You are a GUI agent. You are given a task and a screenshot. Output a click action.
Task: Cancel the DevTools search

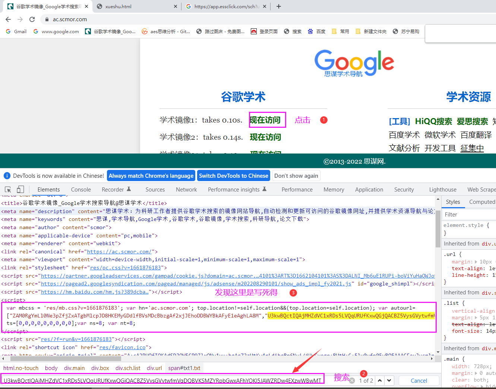click(419, 380)
